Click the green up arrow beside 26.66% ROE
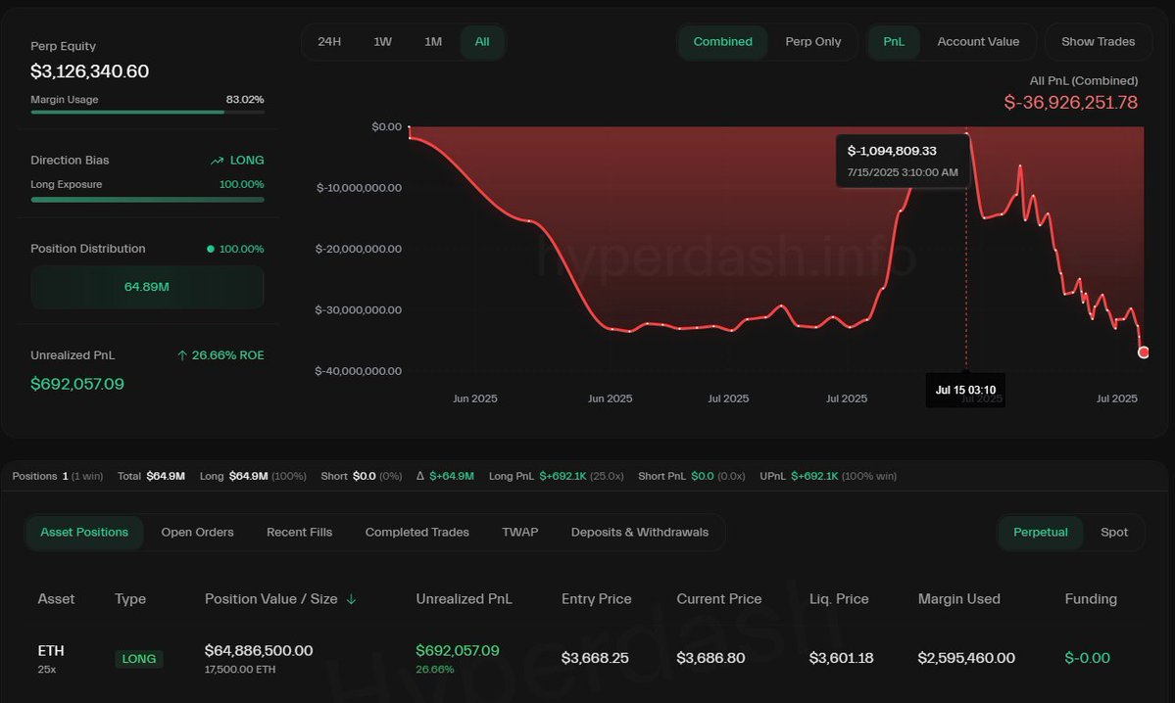Screen dimensions: 1175x703 coord(182,355)
